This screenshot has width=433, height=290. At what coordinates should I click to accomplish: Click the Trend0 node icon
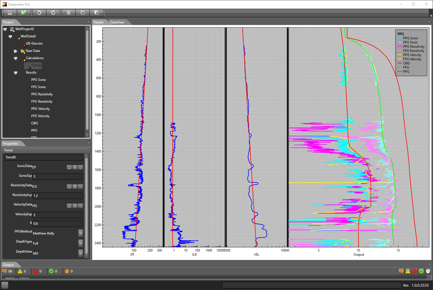click(x=30, y=67)
